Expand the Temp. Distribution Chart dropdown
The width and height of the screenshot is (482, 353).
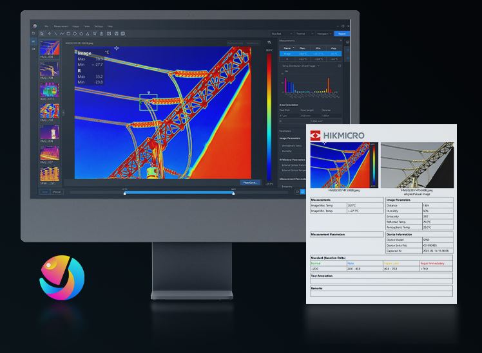(318, 66)
